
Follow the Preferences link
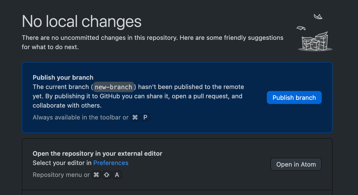coord(111,163)
